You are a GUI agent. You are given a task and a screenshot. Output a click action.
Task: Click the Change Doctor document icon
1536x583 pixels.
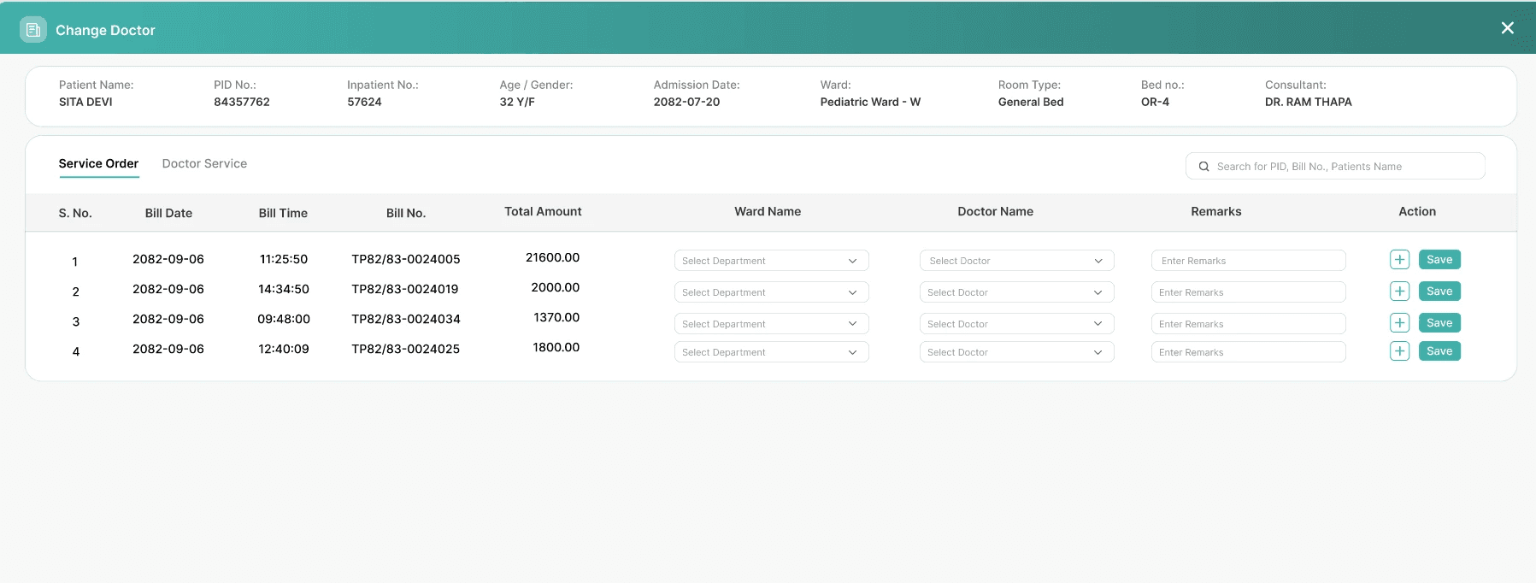[x=33, y=30]
